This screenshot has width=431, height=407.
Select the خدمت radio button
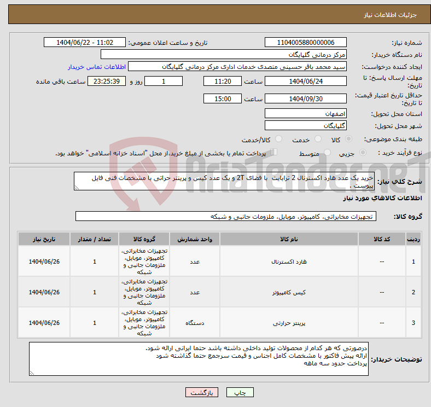318,139
